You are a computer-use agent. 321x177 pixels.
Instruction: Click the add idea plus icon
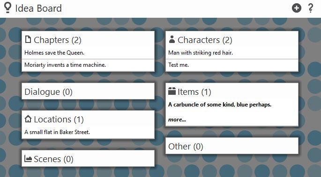(x=297, y=8)
